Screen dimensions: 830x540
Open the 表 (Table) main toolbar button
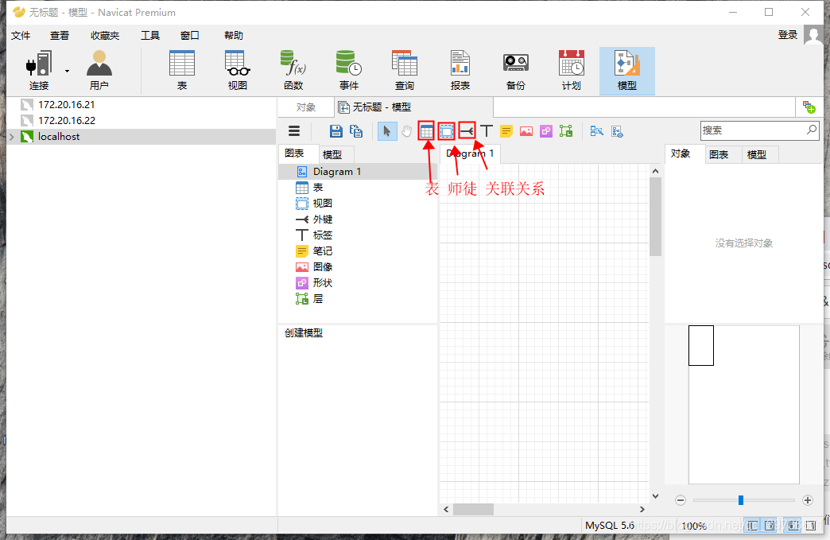pyautogui.click(x=182, y=71)
